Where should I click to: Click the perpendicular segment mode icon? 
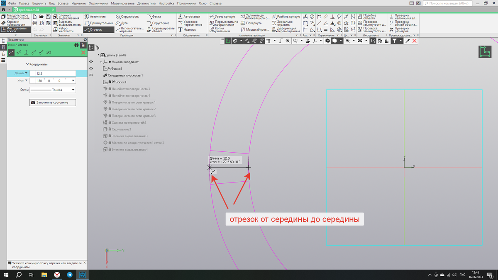(x=26, y=52)
